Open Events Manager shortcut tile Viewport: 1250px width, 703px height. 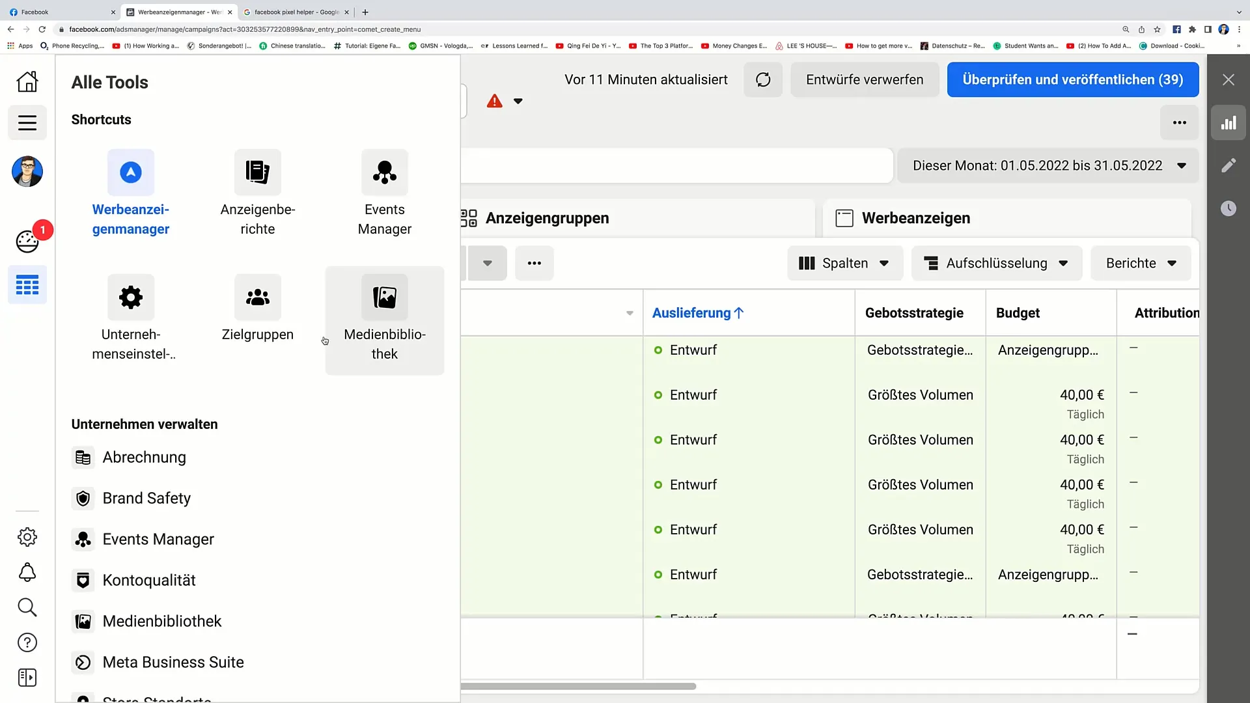[x=385, y=193]
